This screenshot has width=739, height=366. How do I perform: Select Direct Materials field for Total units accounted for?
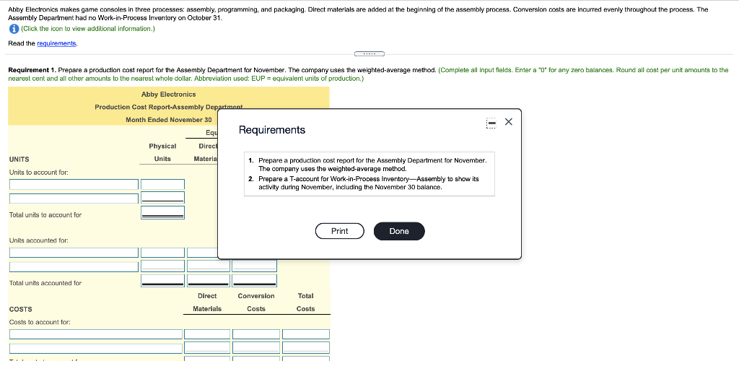coord(209,281)
